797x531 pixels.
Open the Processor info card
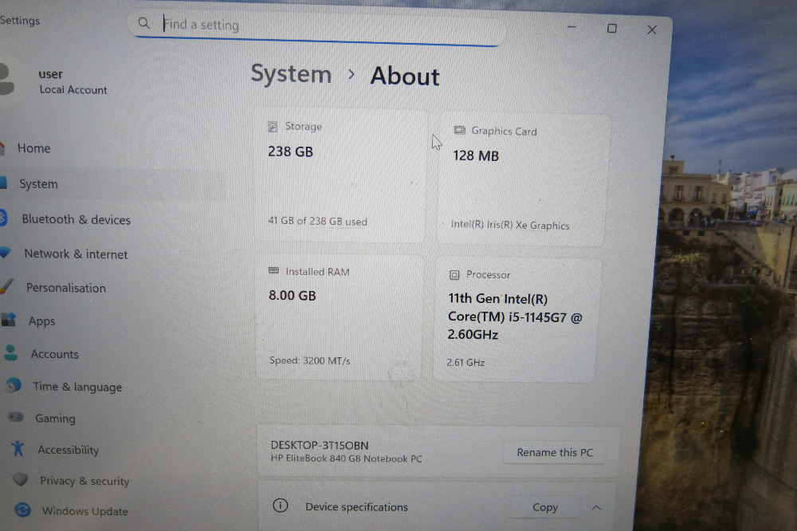click(517, 320)
